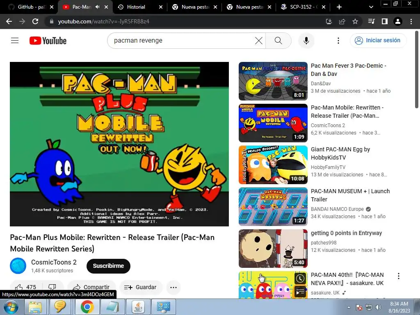Expand the tab search dropdown arrow
The width and height of the screenshot is (420, 315).
tap(371, 7)
